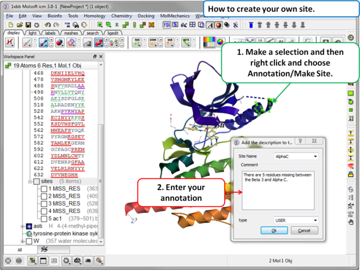Open the Site Name AlphaC dropdown
The height and width of the screenshot is (270, 360).
(x=295, y=156)
